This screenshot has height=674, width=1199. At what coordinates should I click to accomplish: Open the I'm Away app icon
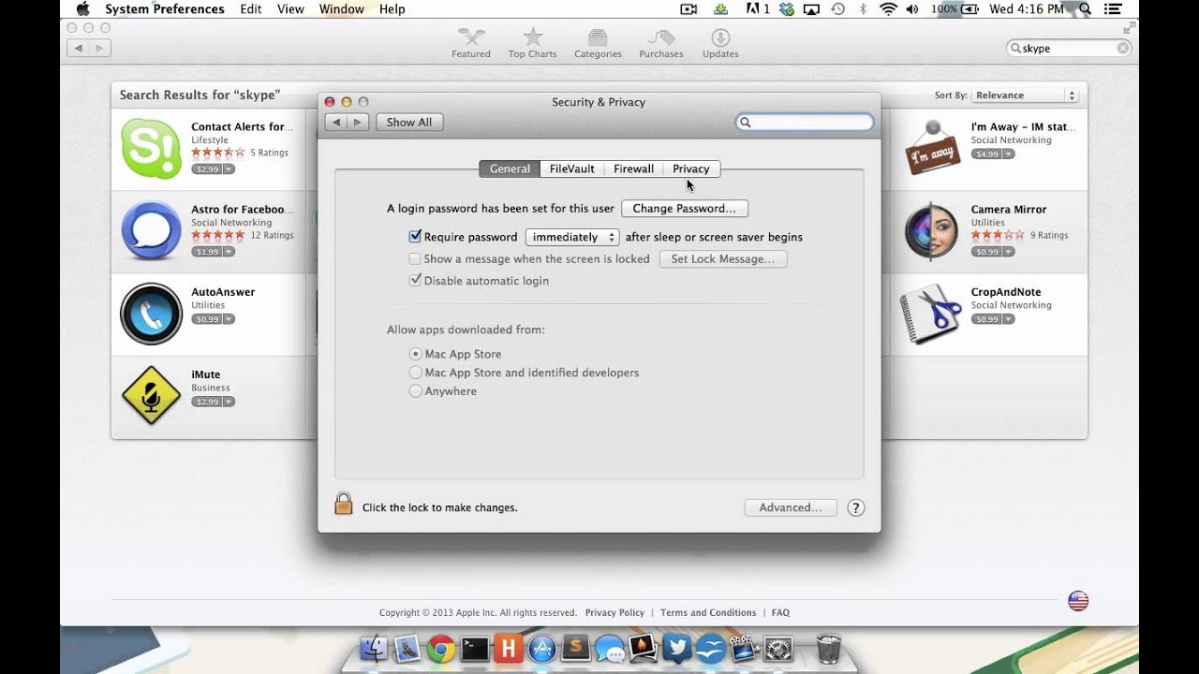[932, 149]
